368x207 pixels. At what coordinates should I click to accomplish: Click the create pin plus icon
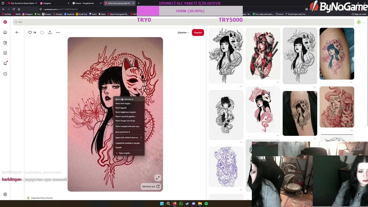click(5, 53)
